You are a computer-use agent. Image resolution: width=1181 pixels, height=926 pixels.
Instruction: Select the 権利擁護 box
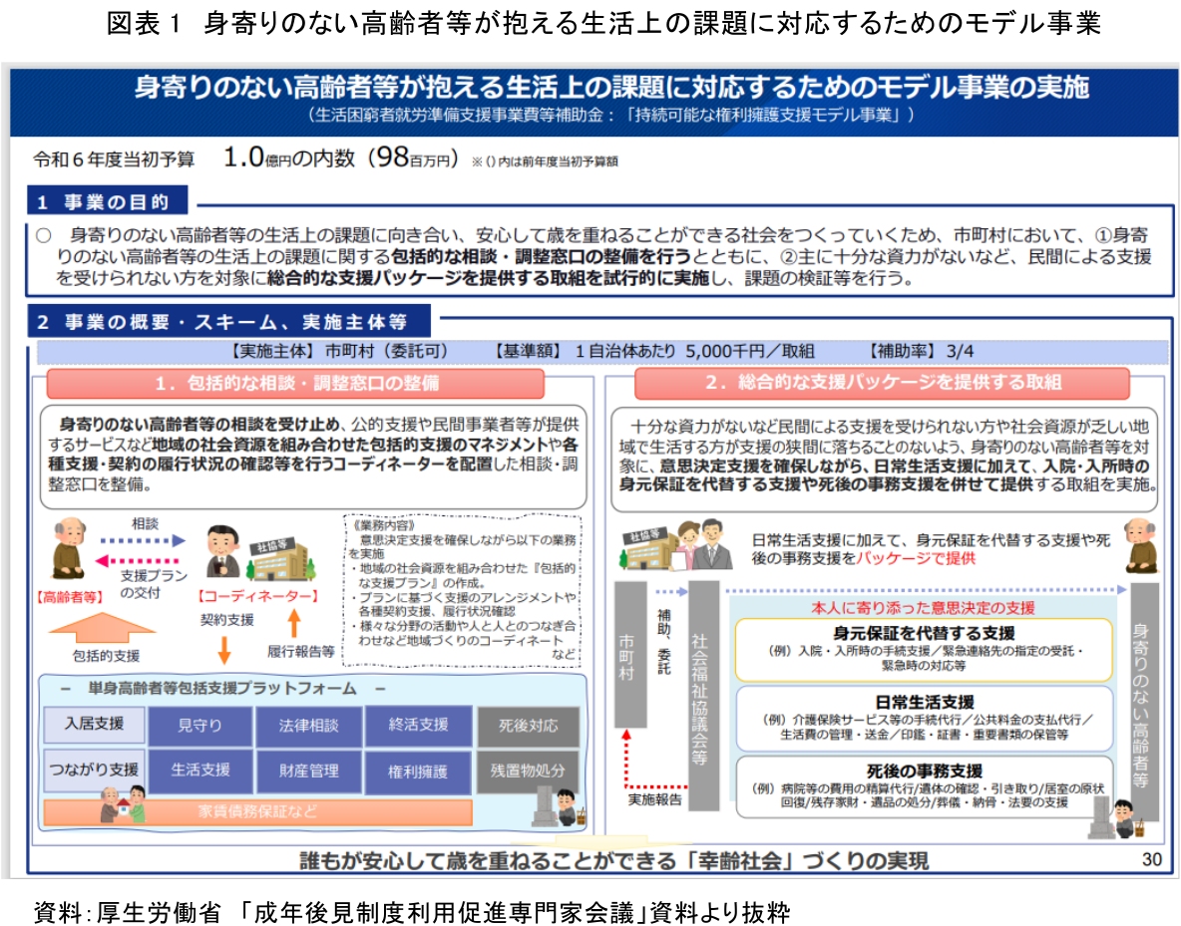click(418, 772)
